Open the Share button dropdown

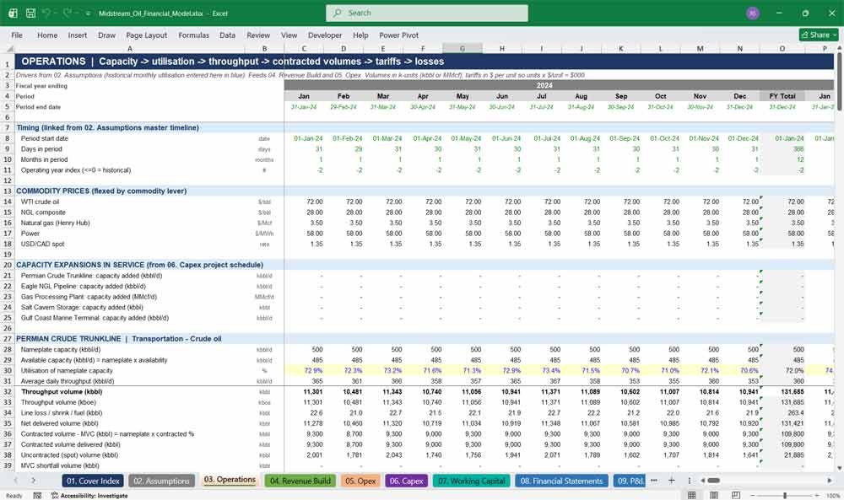819,35
